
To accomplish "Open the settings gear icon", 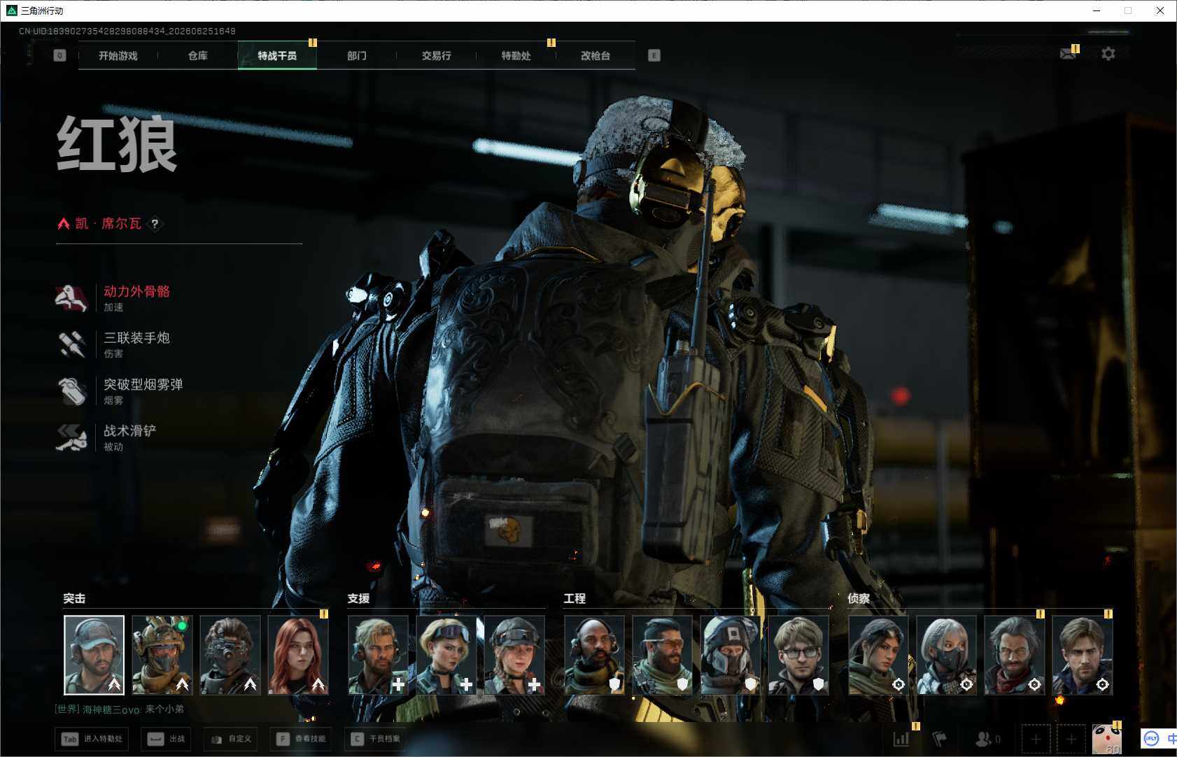I will 1108,54.
